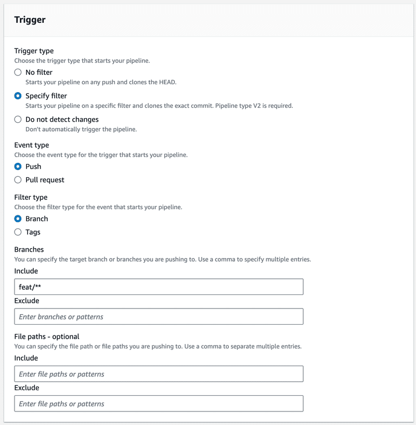
Task: Choose "Do not detect changes" trigger type
Action: point(18,120)
